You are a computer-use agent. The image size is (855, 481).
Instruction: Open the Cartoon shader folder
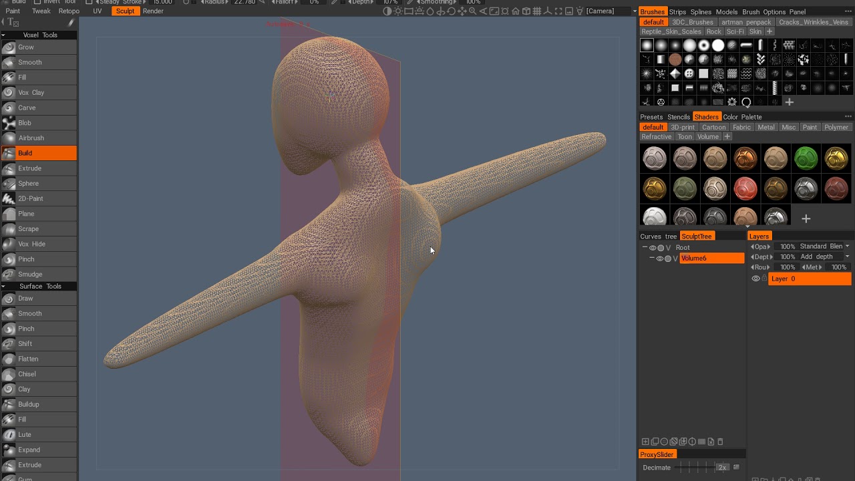[713, 127]
